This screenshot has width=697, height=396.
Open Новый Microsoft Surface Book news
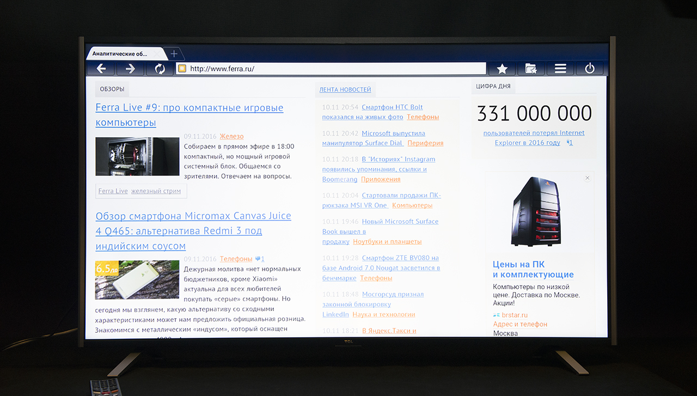[x=380, y=231]
